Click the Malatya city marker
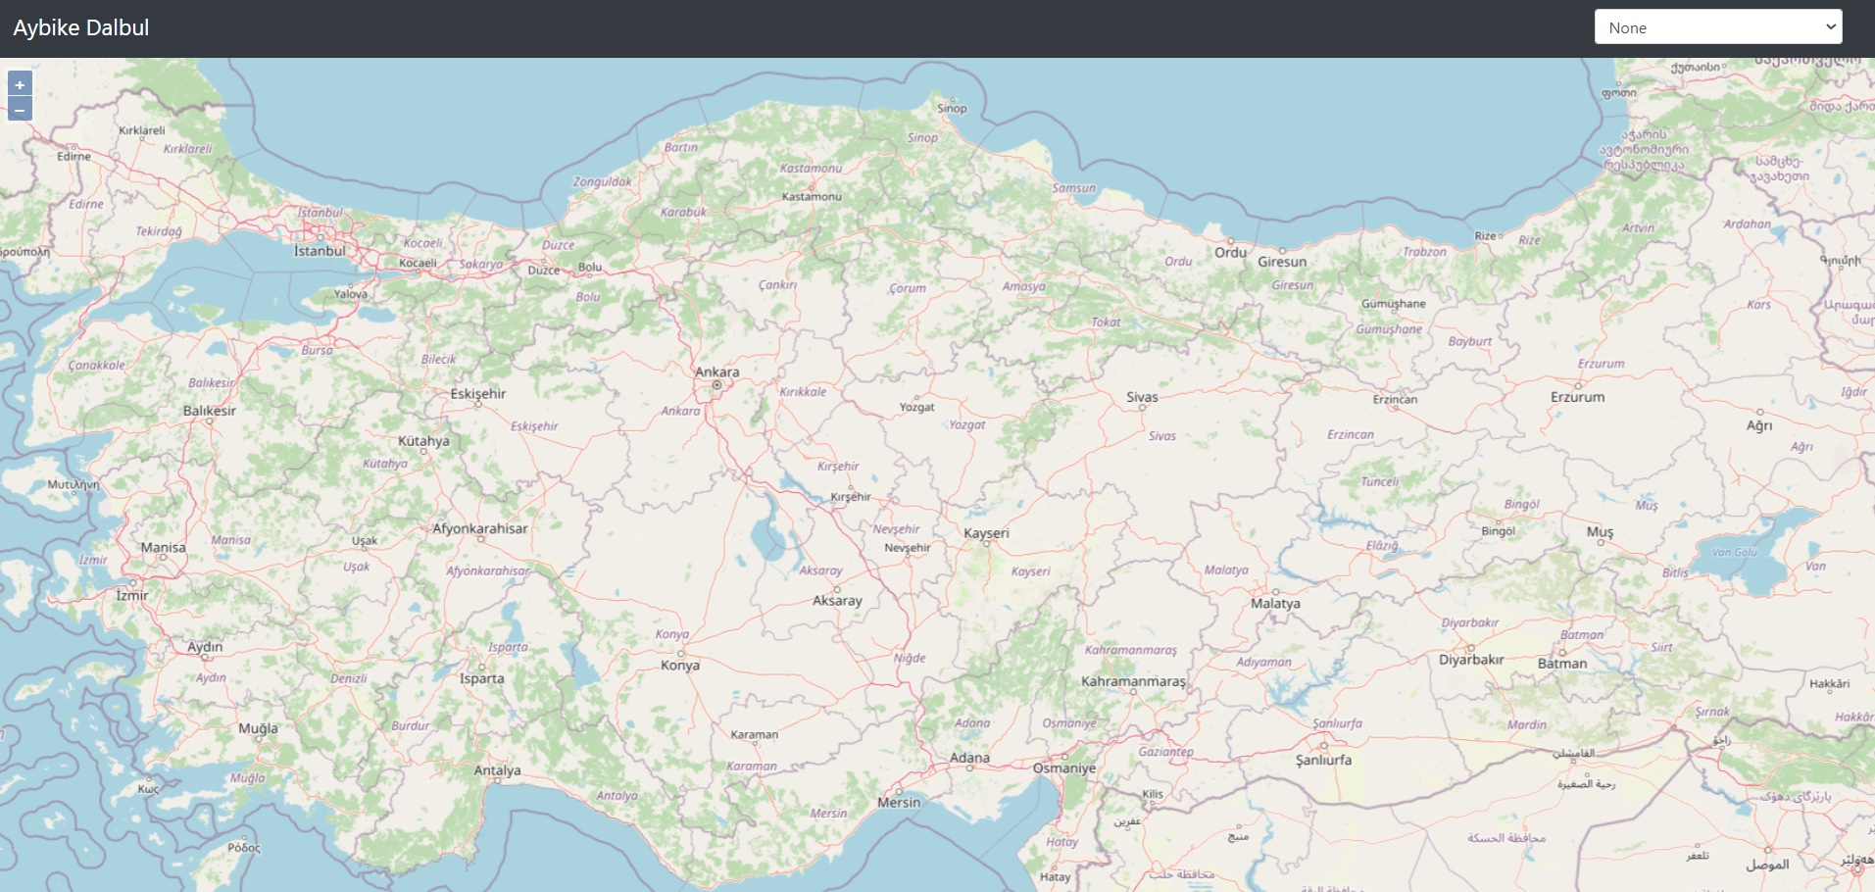This screenshot has height=892, width=1875. click(x=1275, y=591)
